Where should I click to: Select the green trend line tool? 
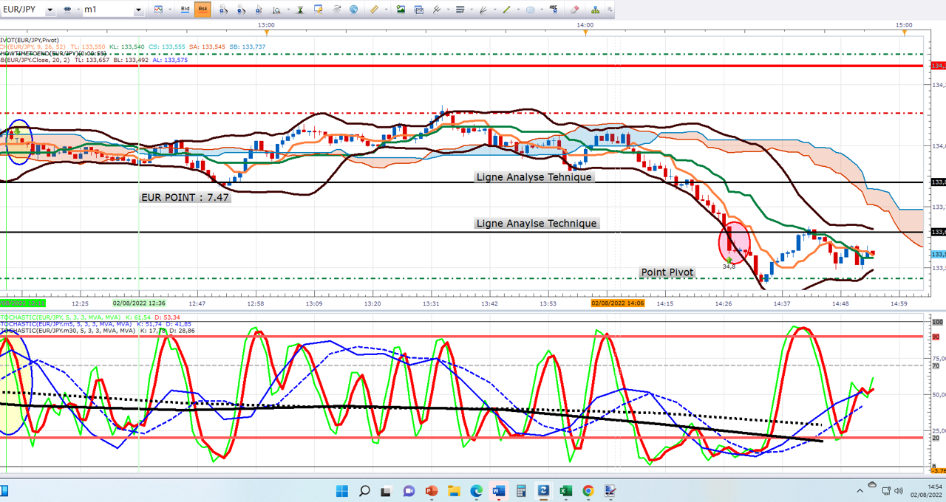506,10
